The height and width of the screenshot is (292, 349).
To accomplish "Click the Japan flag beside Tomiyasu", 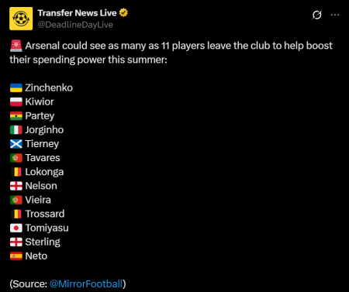I will pos(16,228).
